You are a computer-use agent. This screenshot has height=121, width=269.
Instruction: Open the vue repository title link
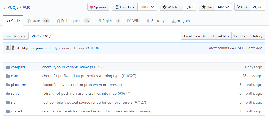[26, 7]
